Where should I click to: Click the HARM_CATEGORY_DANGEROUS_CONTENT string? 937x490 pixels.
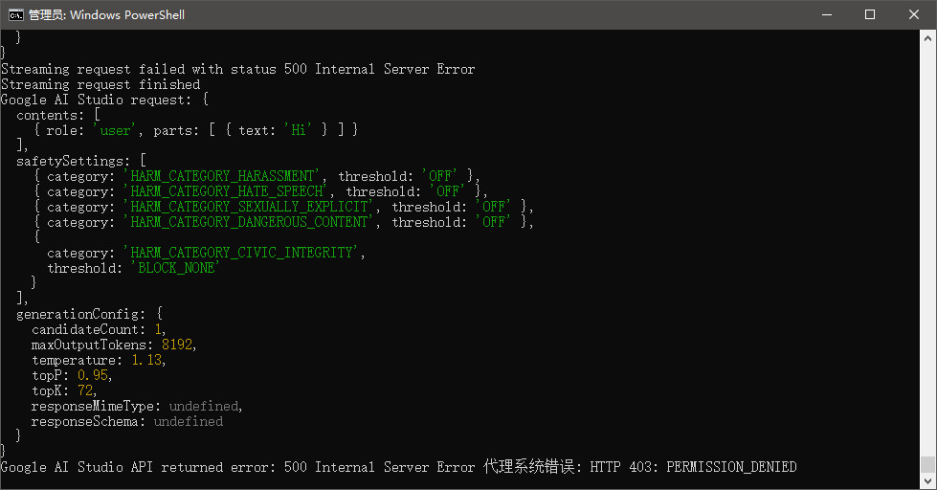tap(250, 222)
